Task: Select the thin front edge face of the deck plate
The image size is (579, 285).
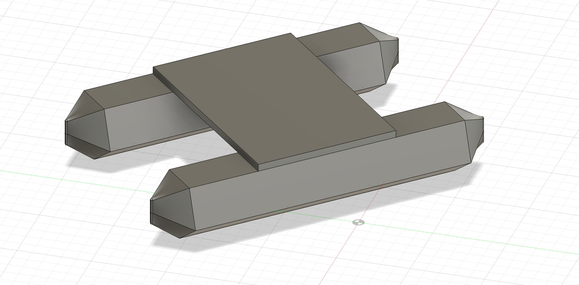Action: coord(327,151)
